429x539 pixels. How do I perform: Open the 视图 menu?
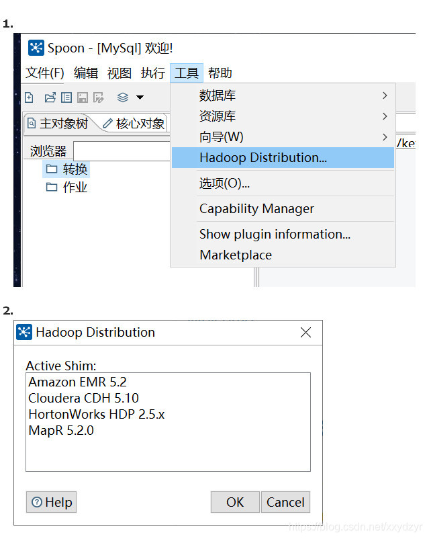click(120, 73)
